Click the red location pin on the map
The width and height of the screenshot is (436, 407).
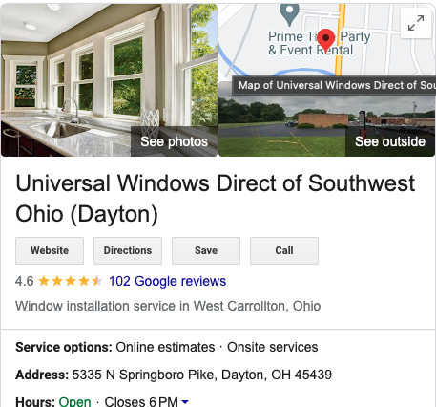click(325, 40)
